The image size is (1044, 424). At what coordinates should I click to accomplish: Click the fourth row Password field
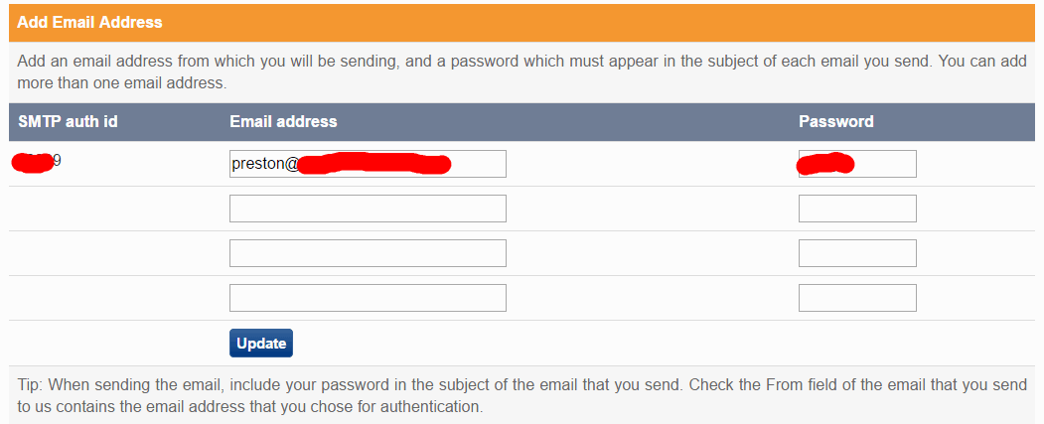tap(857, 298)
